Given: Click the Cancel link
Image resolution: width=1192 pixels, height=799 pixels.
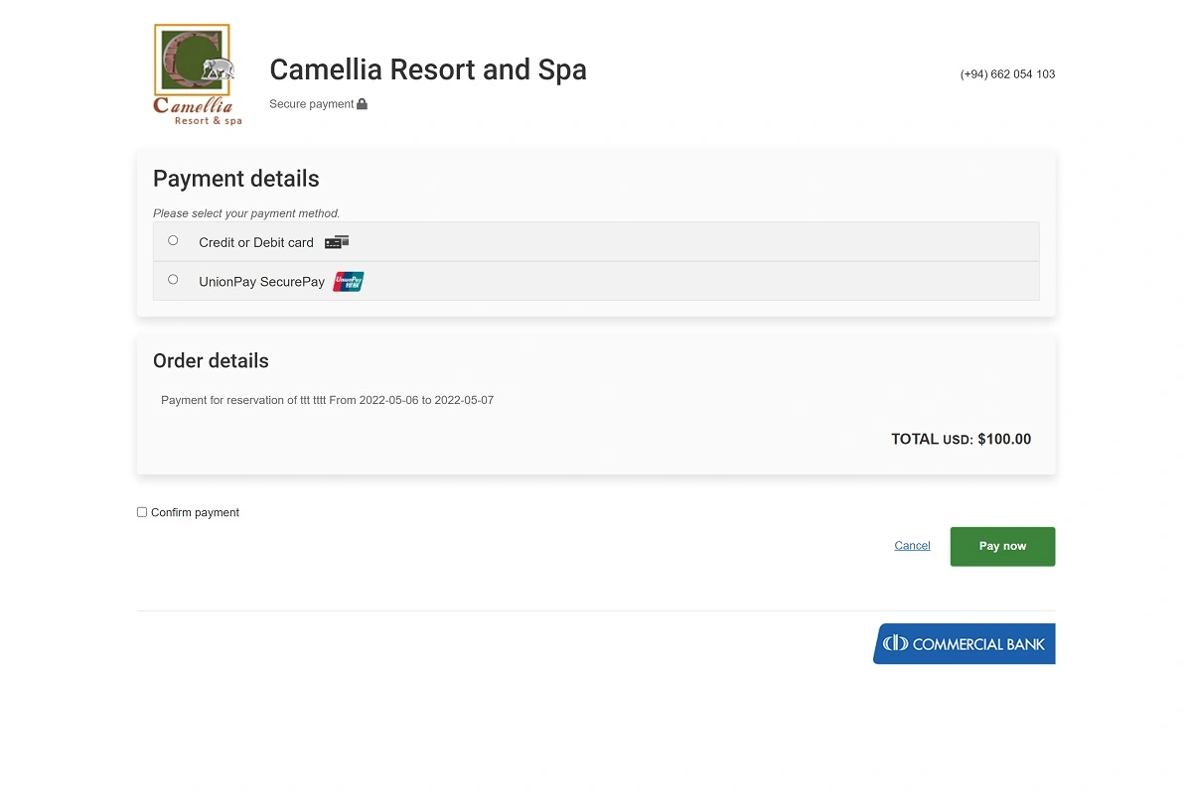Looking at the screenshot, I should click(x=912, y=546).
